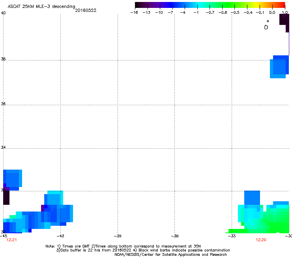
Task: Click the colorbar value -0.5
Action: click(x=235, y=13)
